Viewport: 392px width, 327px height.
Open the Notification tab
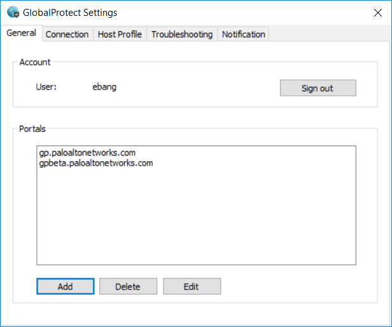[x=243, y=34]
